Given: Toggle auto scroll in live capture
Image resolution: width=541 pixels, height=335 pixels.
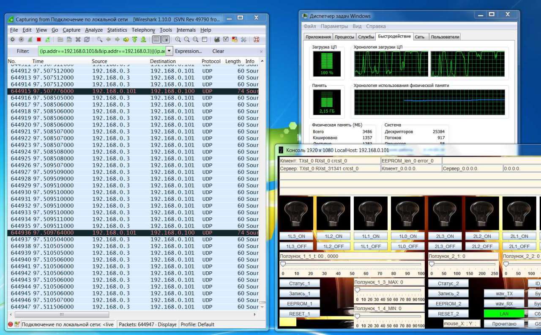Looking at the screenshot, I should pyautogui.click(x=165, y=40).
